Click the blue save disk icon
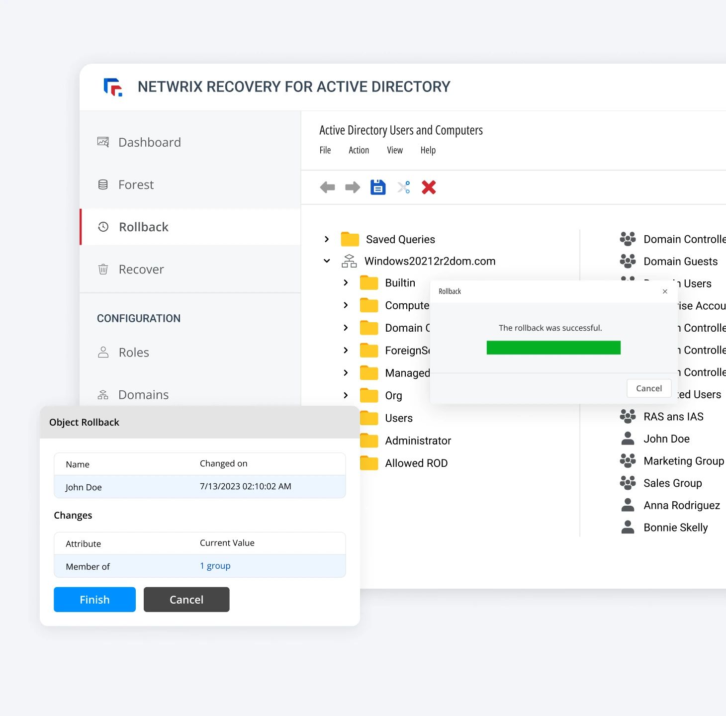Screen dimensions: 726x716 378,187
